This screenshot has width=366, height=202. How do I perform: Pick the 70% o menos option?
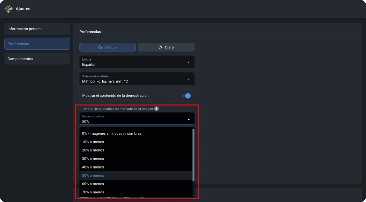point(93,192)
